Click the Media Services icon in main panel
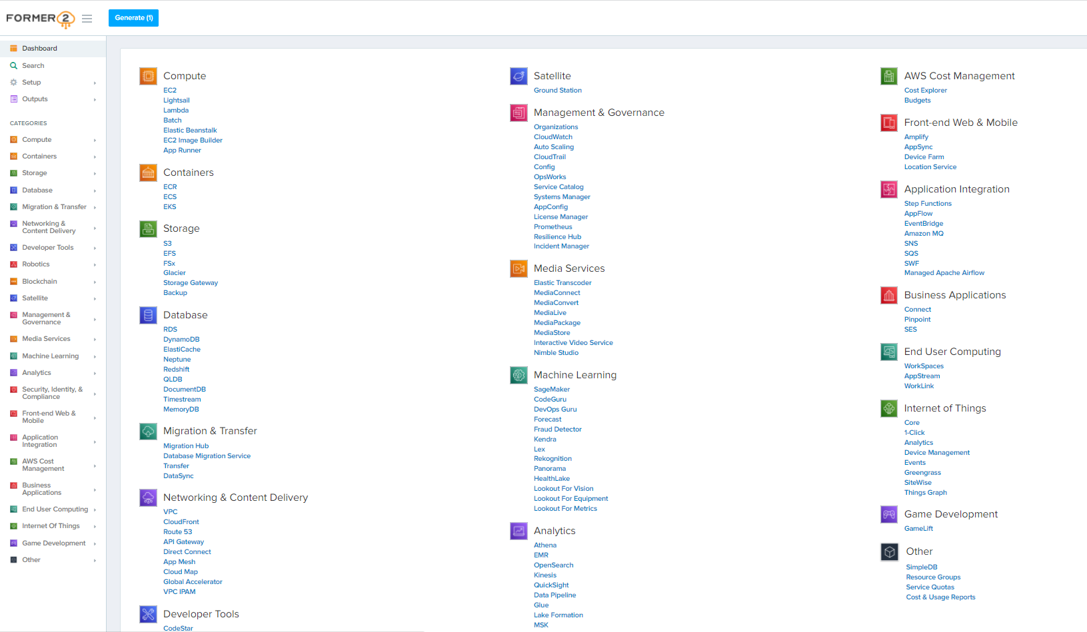The width and height of the screenshot is (1087, 632). pos(519,268)
